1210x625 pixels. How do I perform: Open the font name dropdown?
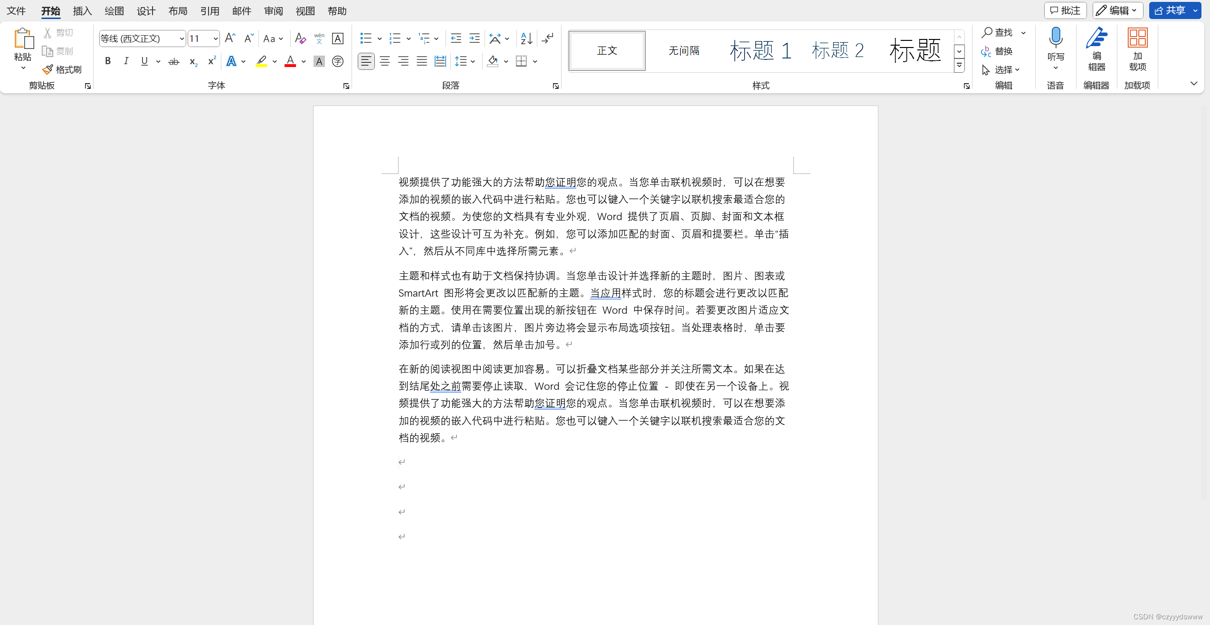click(x=181, y=38)
